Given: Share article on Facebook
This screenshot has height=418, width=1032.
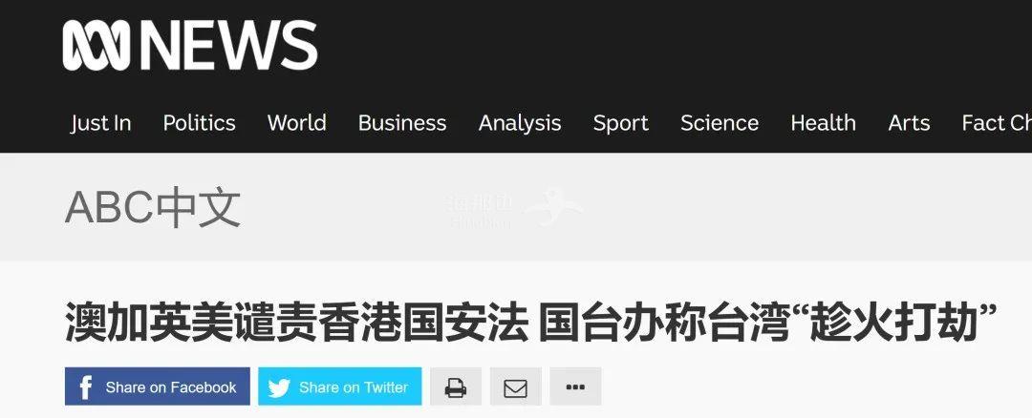Looking at the screenshot, I should (158, 387).
